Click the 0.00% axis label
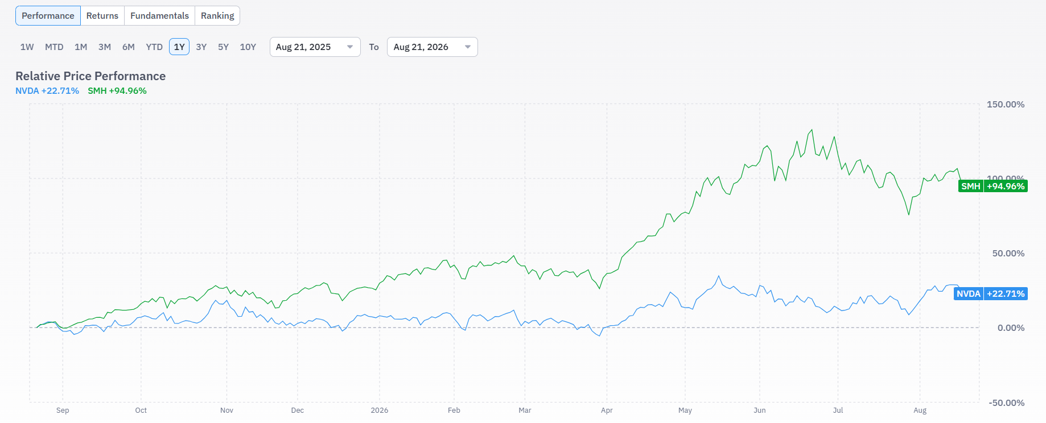This screenshot has height=423, width=1046. [1011, 328]
